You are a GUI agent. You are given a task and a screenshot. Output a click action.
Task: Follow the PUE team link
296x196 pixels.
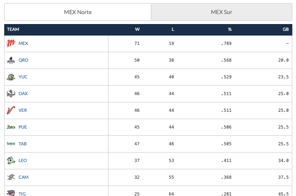(x=23, y=127)
